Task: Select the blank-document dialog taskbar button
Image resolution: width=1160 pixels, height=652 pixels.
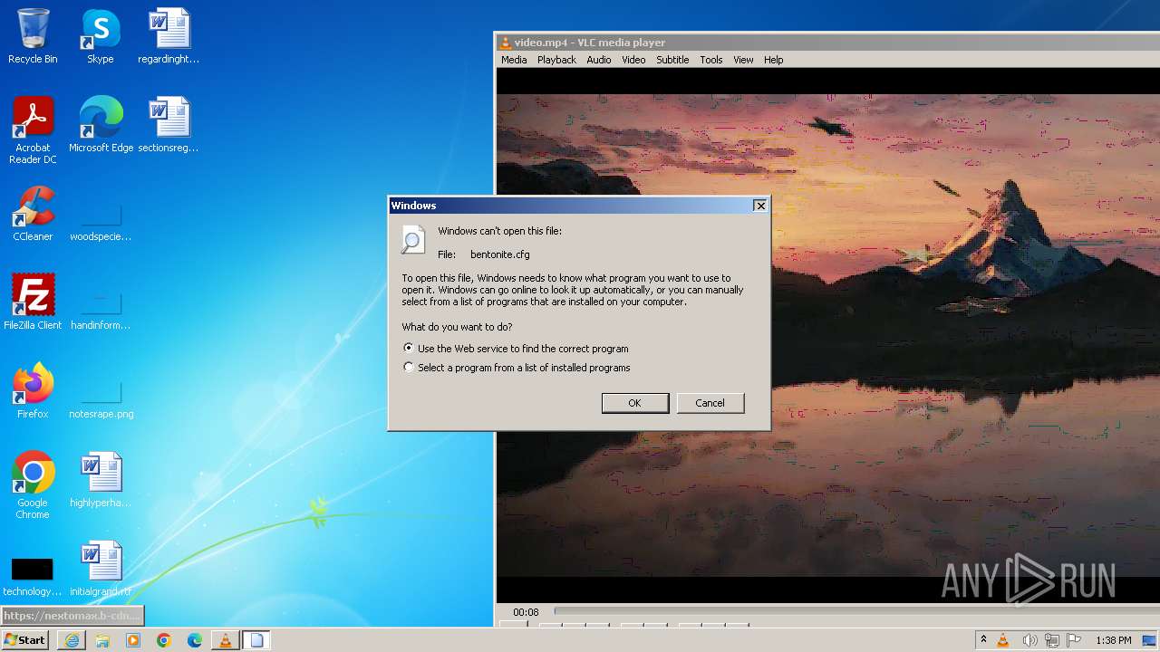Action: (256, 640)
